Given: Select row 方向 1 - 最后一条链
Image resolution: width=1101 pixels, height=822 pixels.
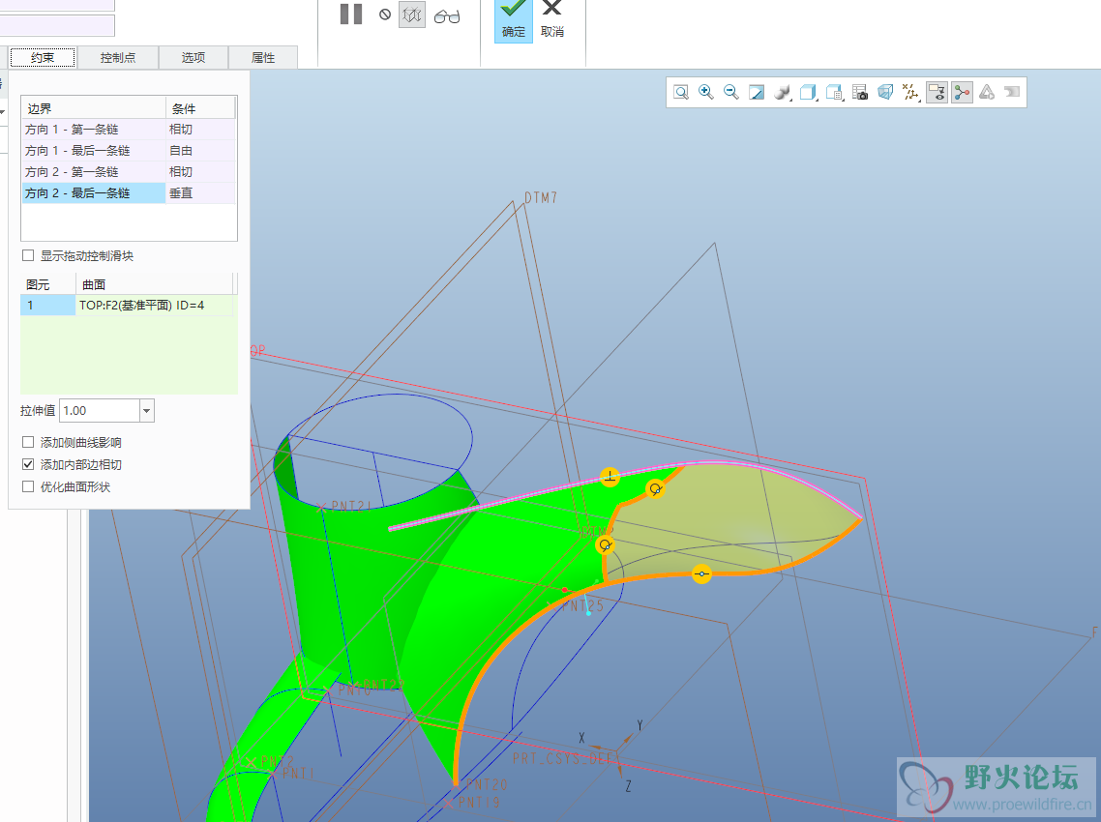Looking at the screenshot, I should point(94,150).
